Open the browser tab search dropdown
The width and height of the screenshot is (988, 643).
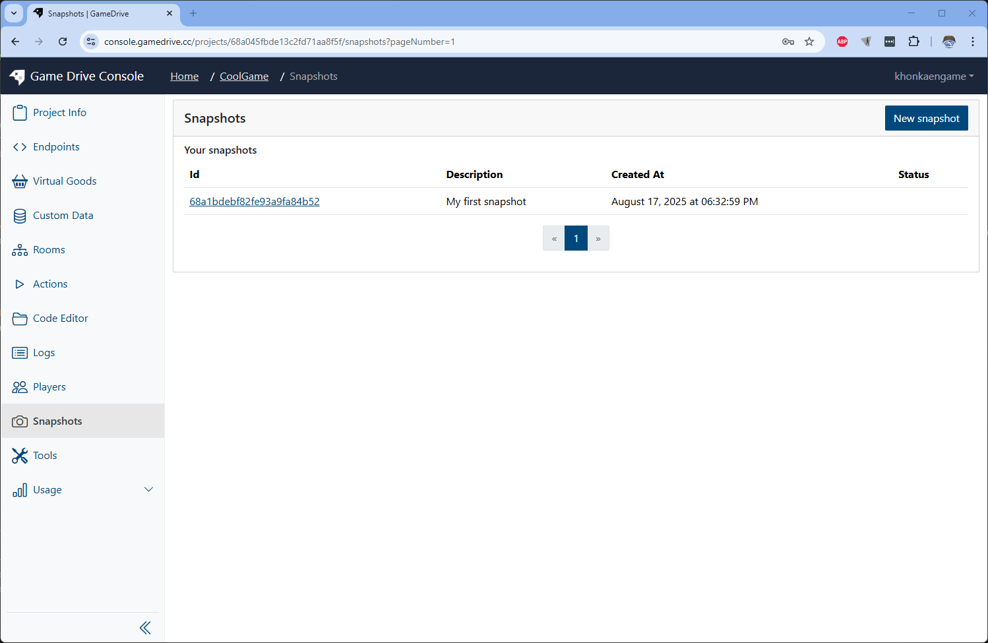pos(14,13)
